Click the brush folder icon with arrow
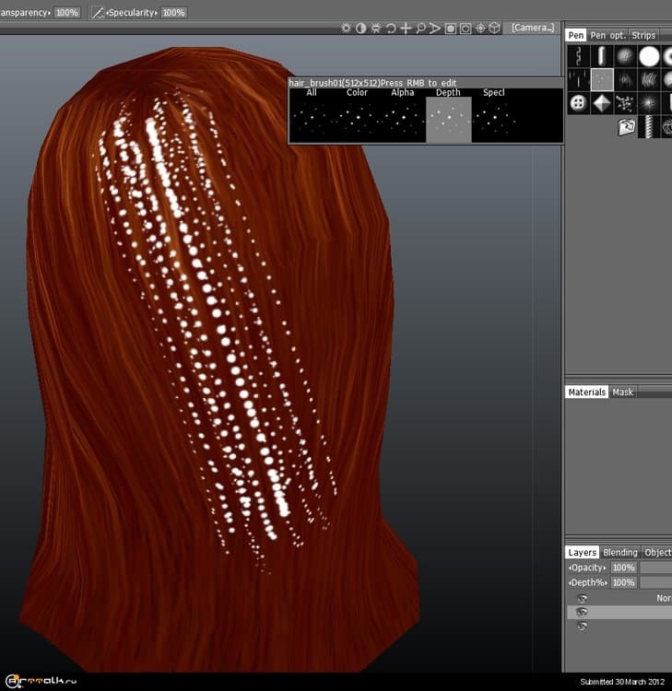 (x=627, y=128)
